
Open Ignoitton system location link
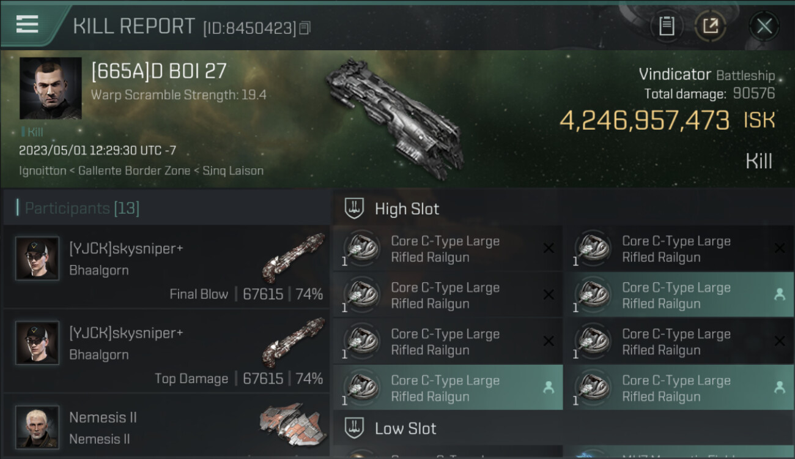coord(42,171)
